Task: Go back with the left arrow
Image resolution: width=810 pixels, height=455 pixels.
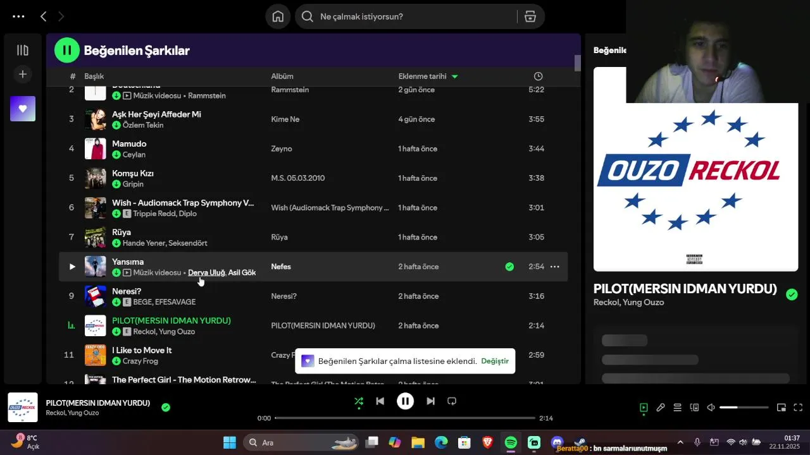Action: [x=43, y=16]
